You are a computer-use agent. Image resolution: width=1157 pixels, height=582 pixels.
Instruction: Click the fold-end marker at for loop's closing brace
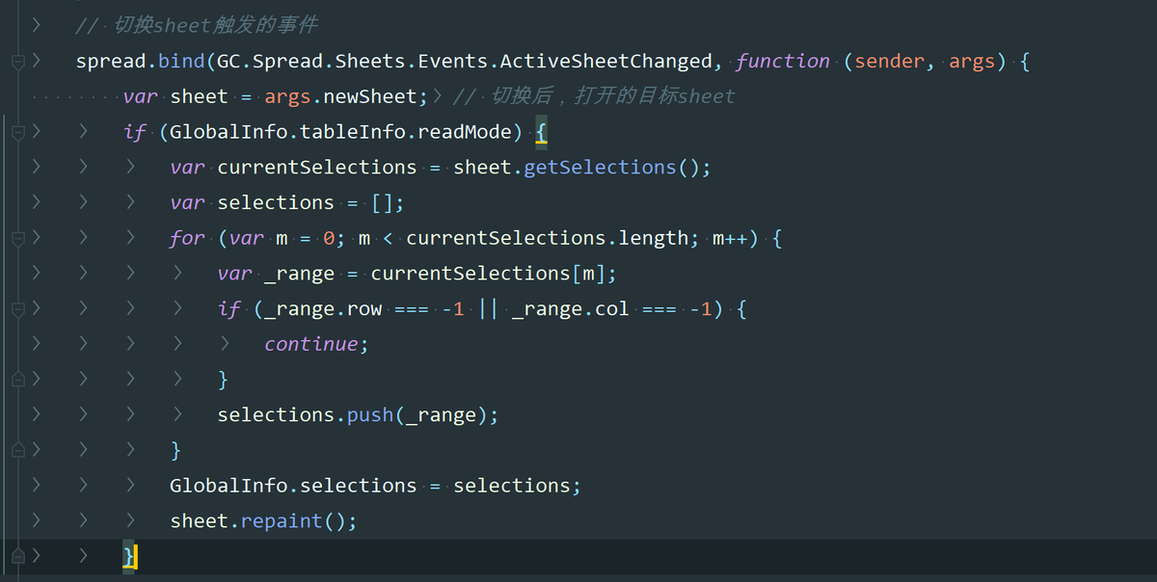pyautogui.click(x=17, y=450)
